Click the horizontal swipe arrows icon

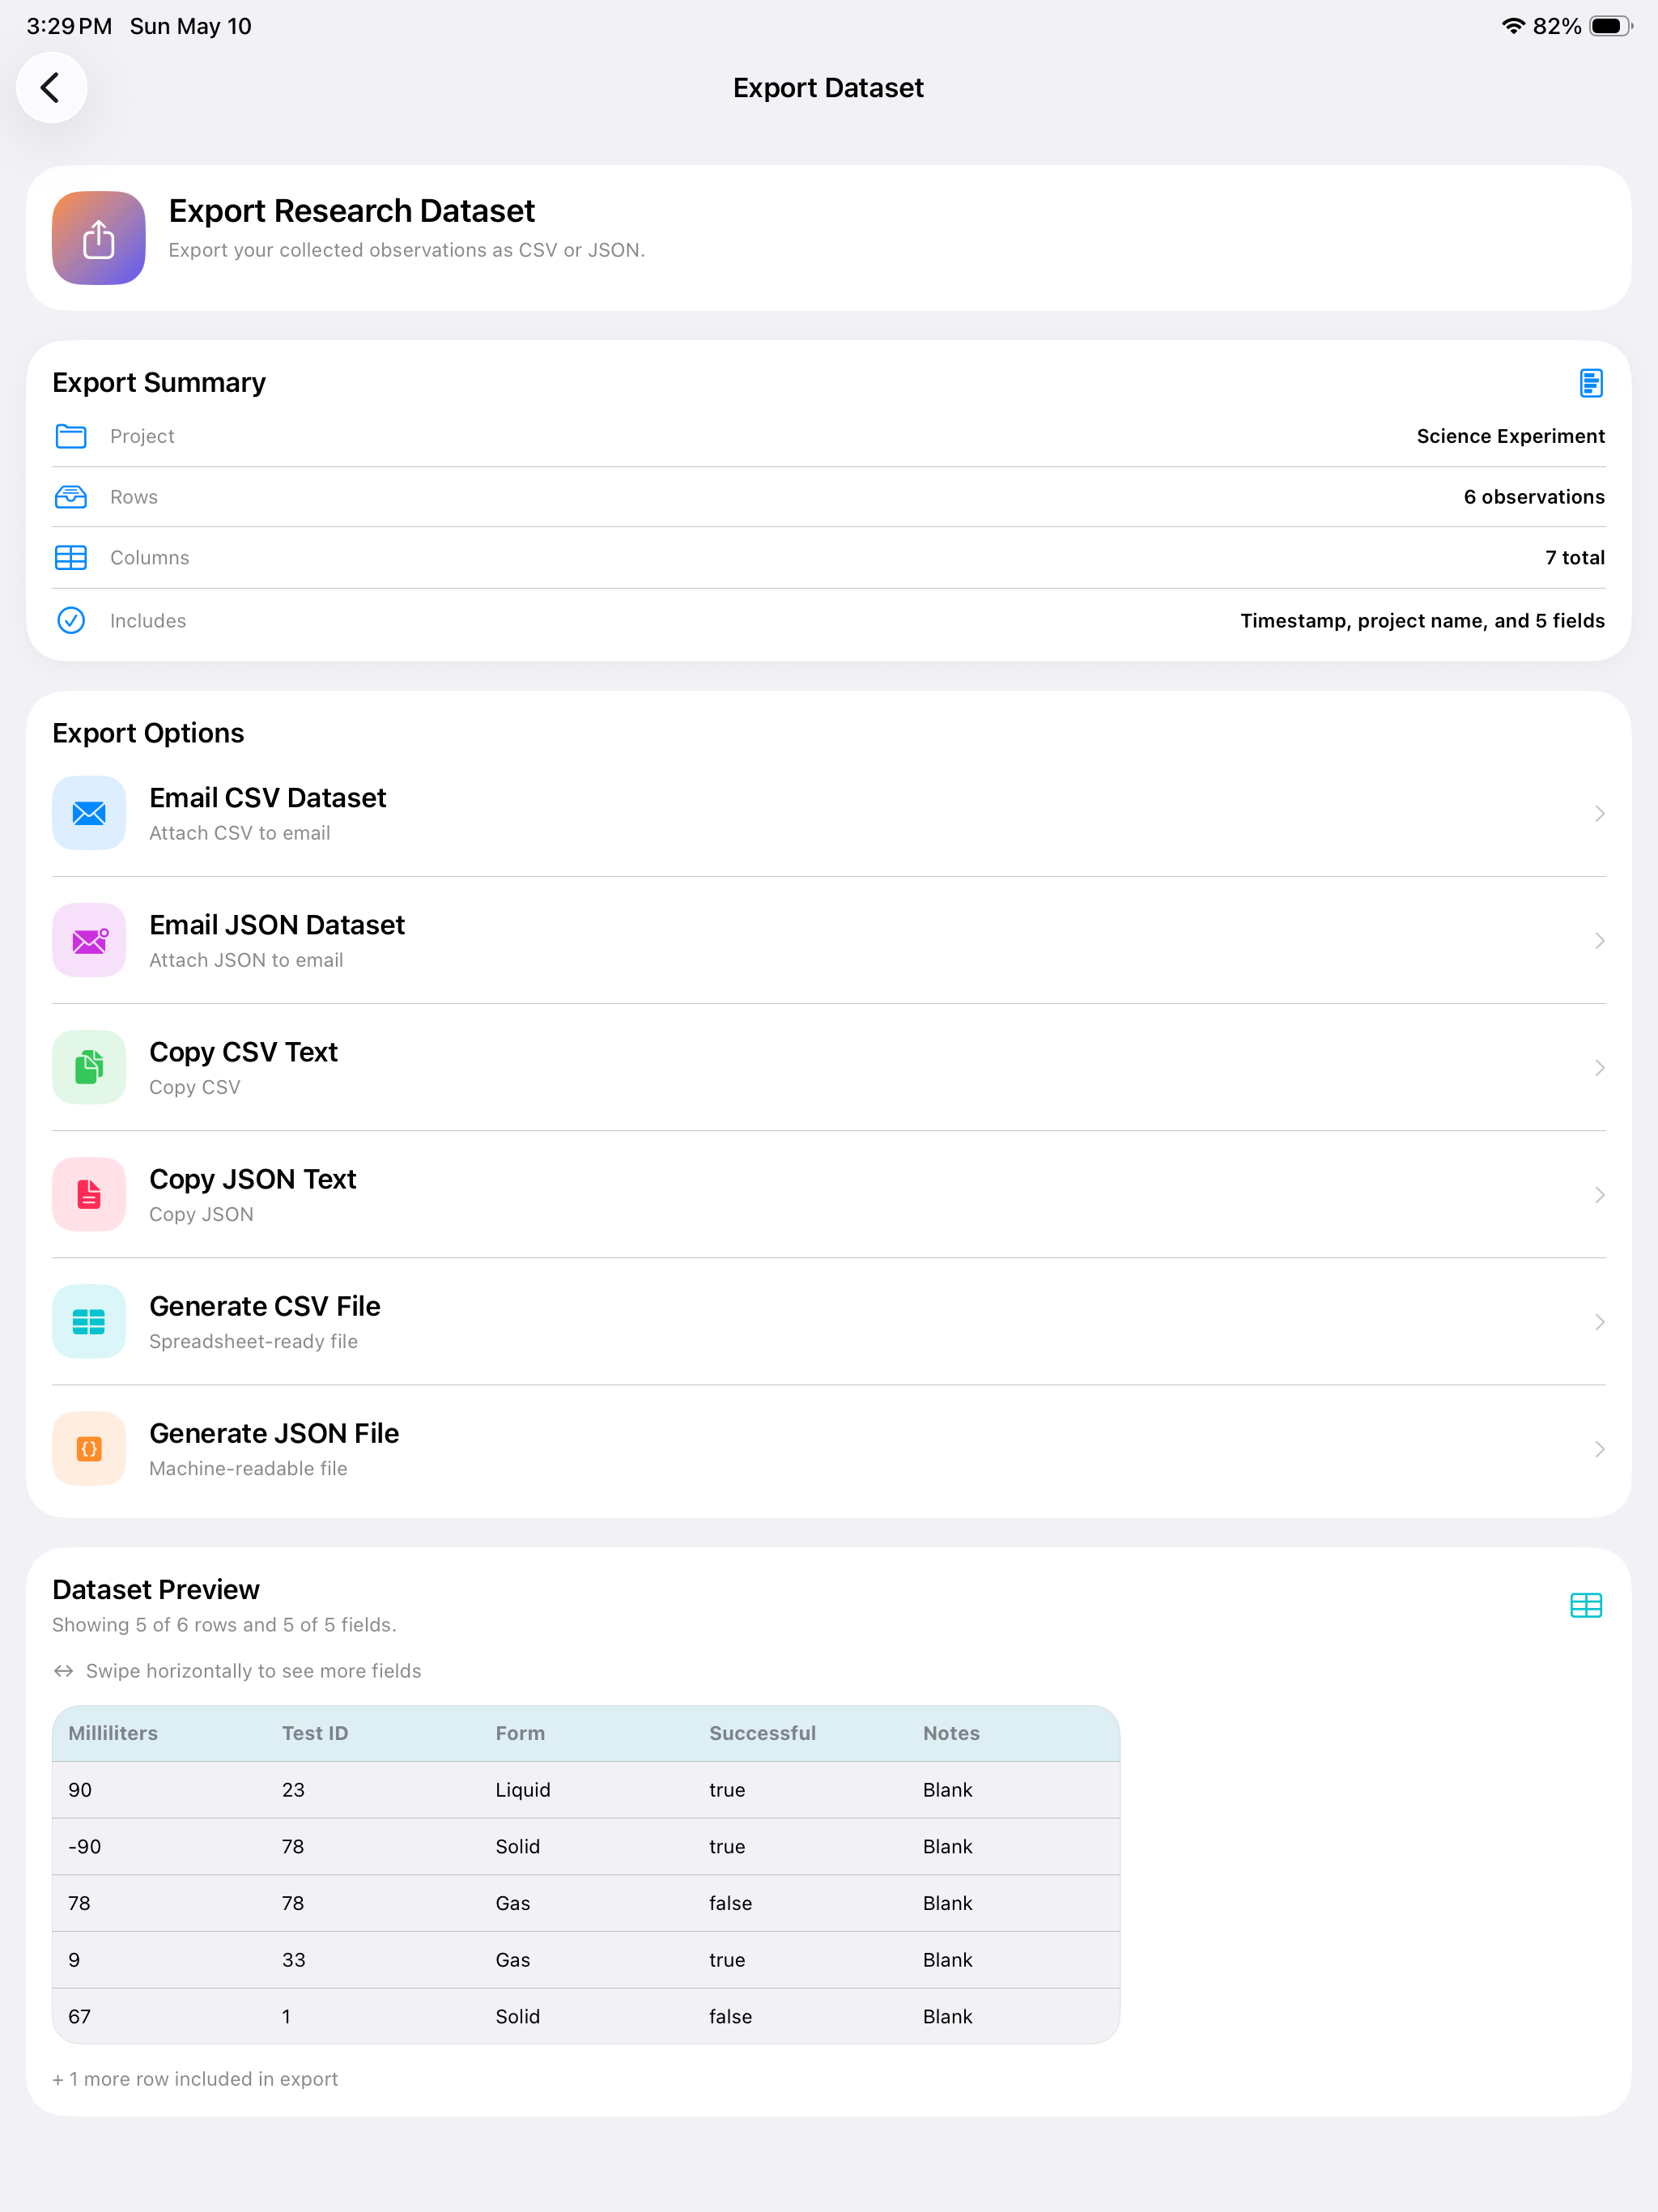[64, 1671]
